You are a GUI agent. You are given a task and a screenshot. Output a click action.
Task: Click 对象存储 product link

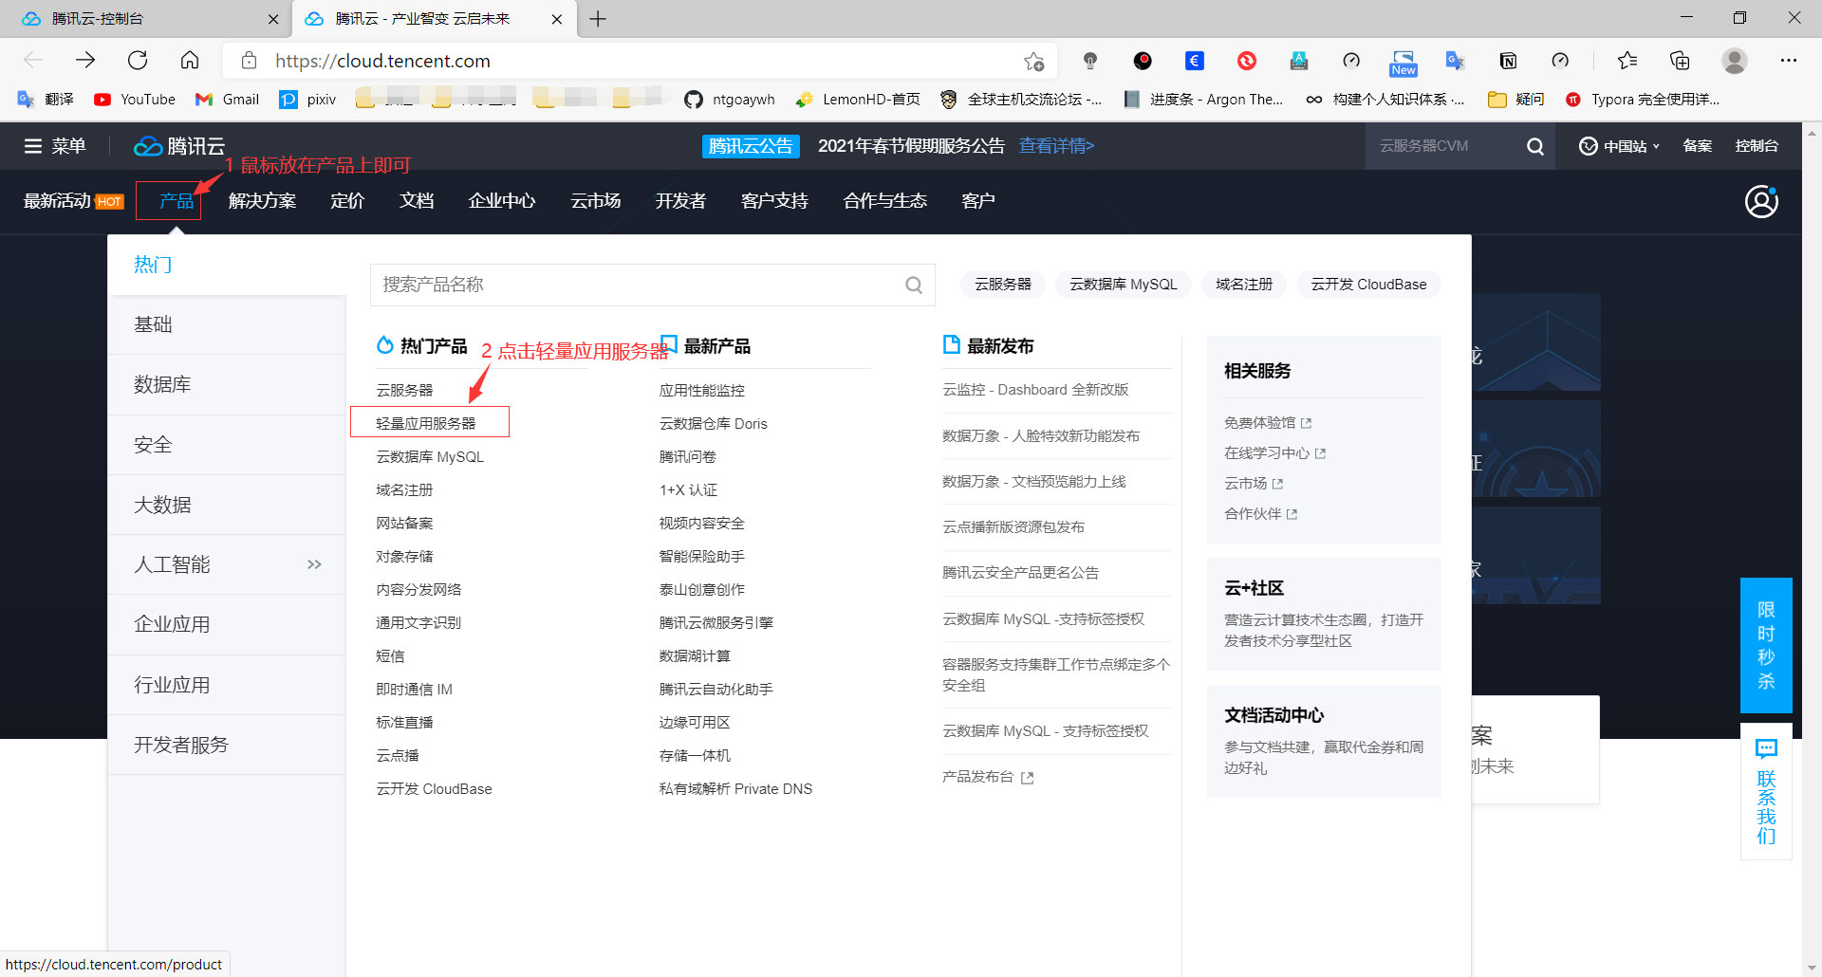(404, 556)
